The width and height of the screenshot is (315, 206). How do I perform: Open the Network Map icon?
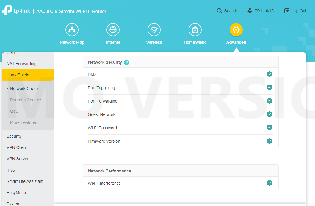[x=72, y=30]
